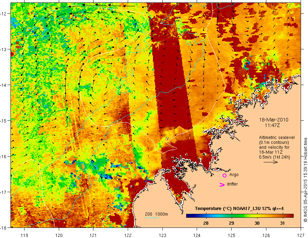Click the 'Argo' legend label
308x238 pixels.
click(234, 175)
